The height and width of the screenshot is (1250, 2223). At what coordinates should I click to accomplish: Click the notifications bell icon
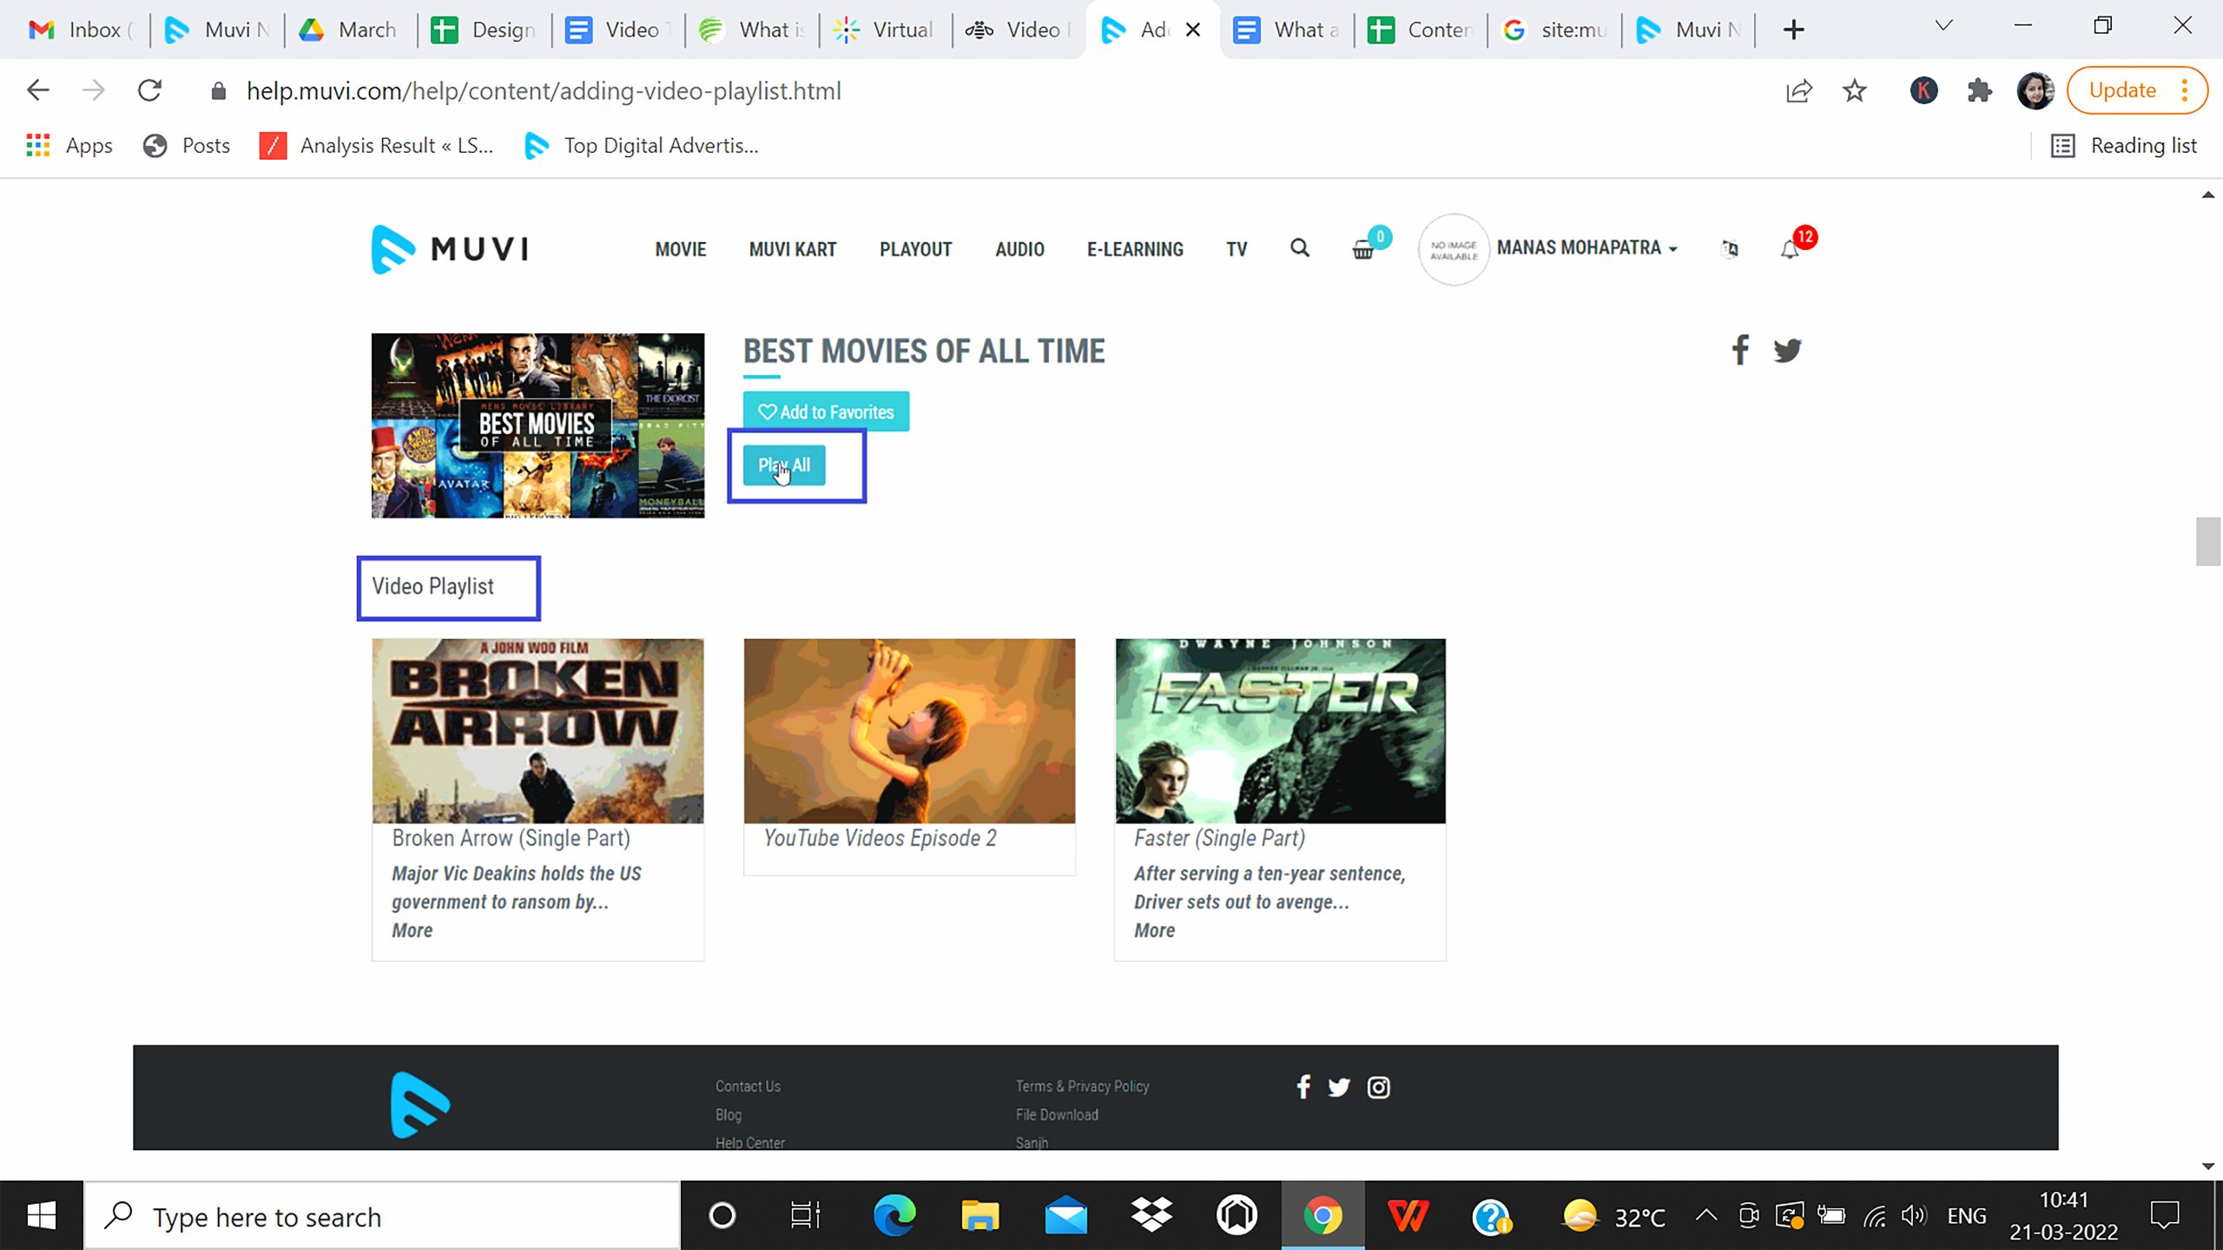[x=1790, y=249]
